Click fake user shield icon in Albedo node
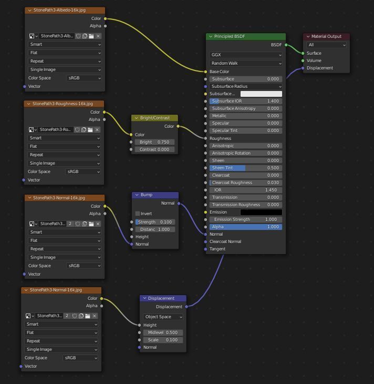This screenshot has width=374, height=384. (x=78, y=36)
